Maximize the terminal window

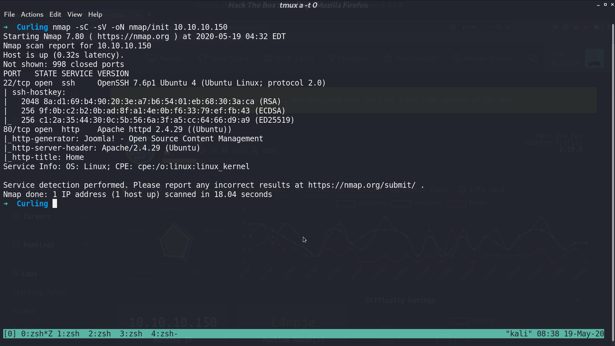(x=605, y=4)
